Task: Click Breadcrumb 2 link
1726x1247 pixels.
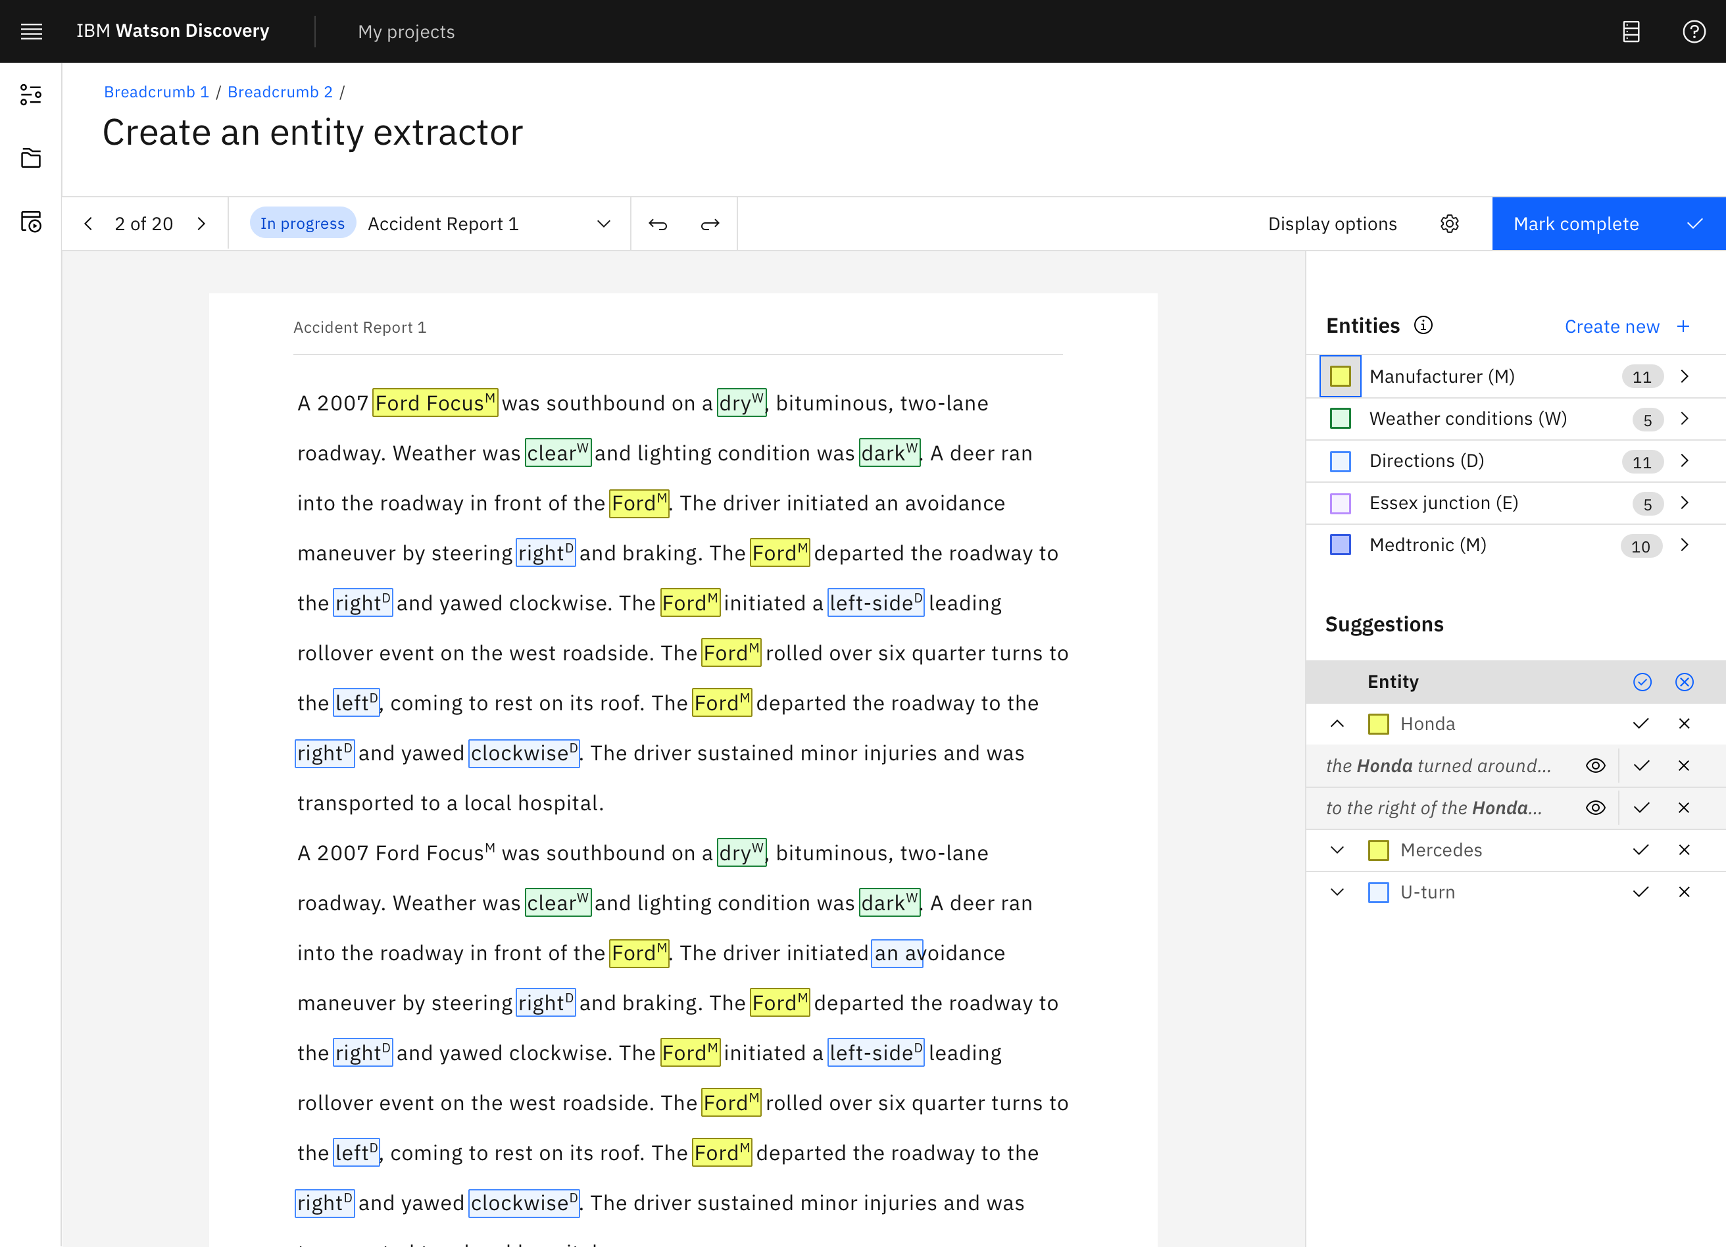Action: click(x=280, y=92)
